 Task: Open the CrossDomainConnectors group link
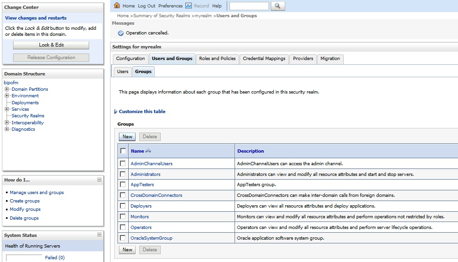coord(156,195)
